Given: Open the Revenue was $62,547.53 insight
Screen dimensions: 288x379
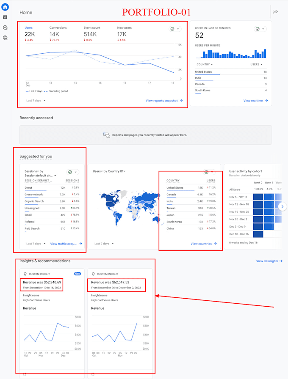Looking at the screenshot, I should tap(111, 282).
